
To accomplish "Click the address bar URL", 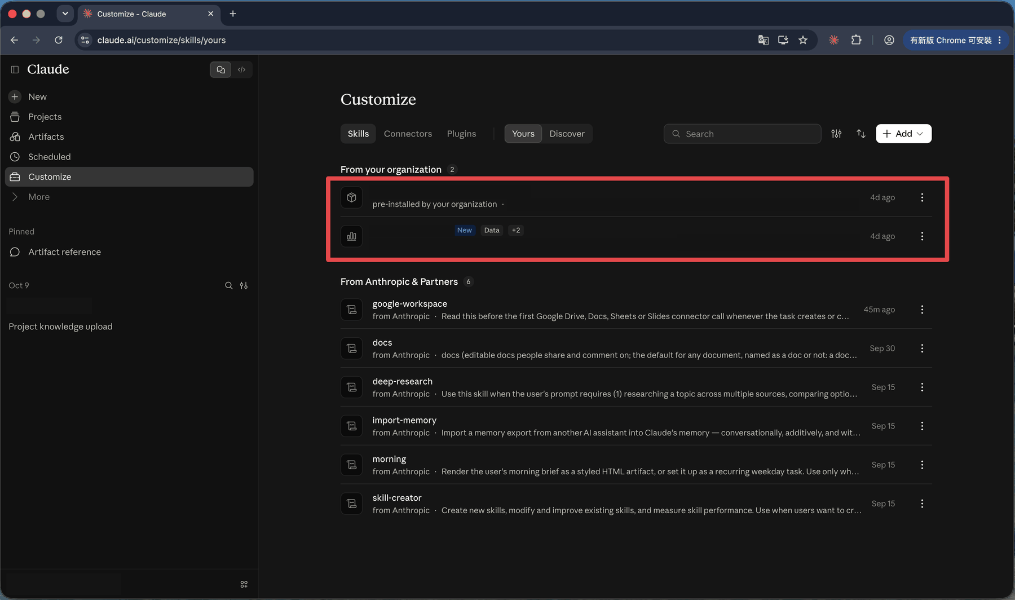I will point(161,40).
